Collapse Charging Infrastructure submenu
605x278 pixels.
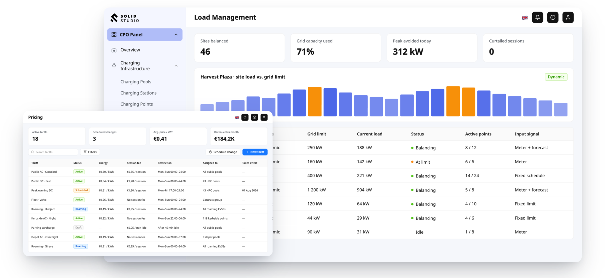tap(176, 66)
